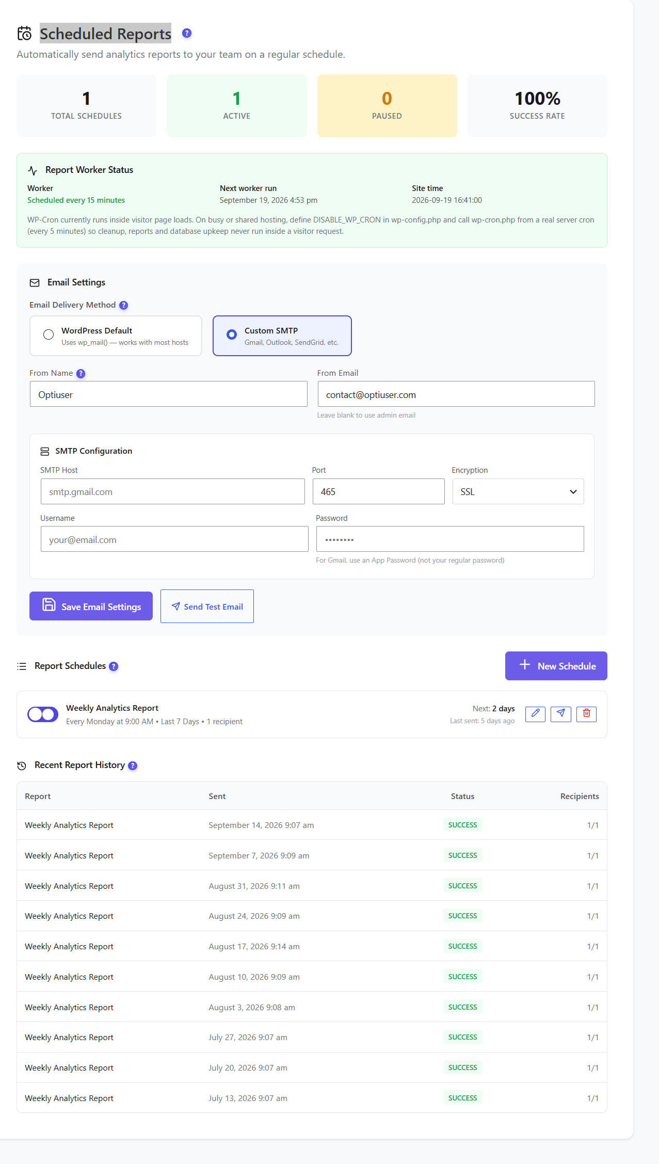Click 'Last sent: 5 days ago' text
Image resolution: width=659 pixels, height=1164 pixels.
coord(482,721)
